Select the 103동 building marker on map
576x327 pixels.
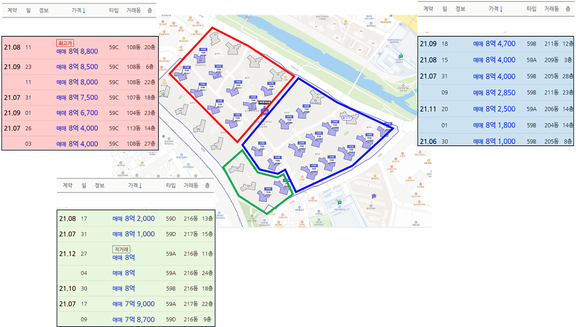tap(203, 51)
